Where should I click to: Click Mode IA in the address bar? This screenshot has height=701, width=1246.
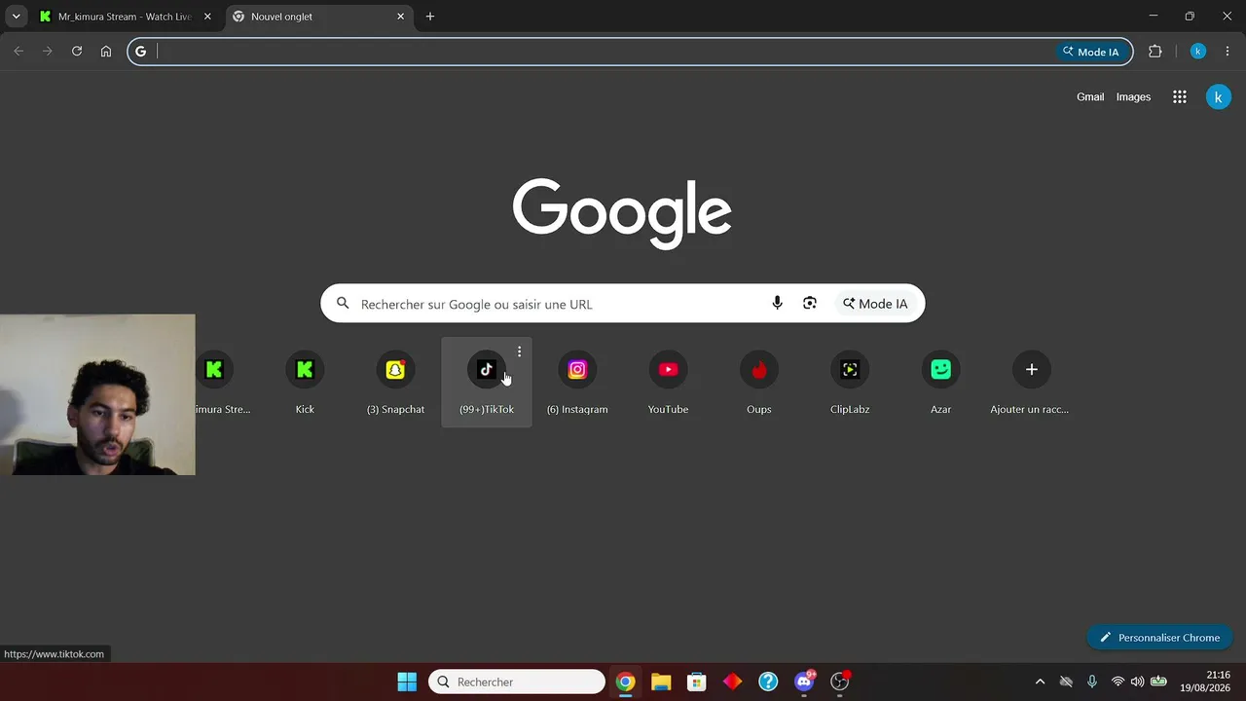pos(1091,52)
